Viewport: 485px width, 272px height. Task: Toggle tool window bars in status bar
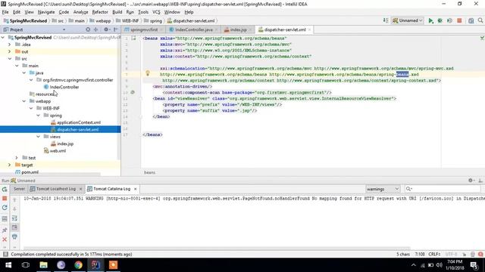click(x=5, y=254)
